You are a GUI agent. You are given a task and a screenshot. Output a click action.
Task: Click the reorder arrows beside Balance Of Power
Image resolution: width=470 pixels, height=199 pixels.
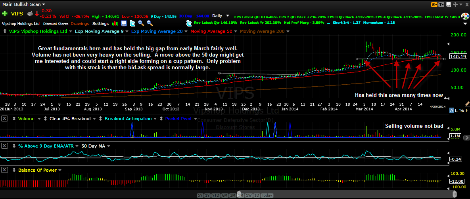[x=14, y=170]
